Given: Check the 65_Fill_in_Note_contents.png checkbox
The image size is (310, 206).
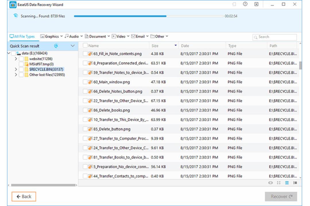Looking at the screenshot, I should [x=85, y=54].
